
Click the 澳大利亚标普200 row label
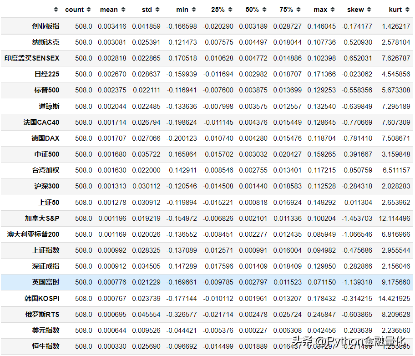(x=33, y=234)
